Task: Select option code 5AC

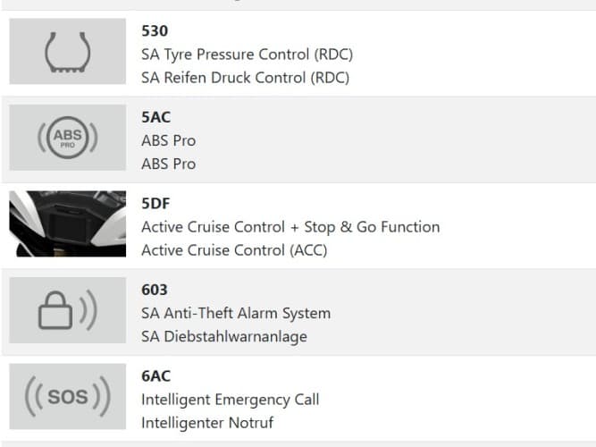Action: coord(155,118)
